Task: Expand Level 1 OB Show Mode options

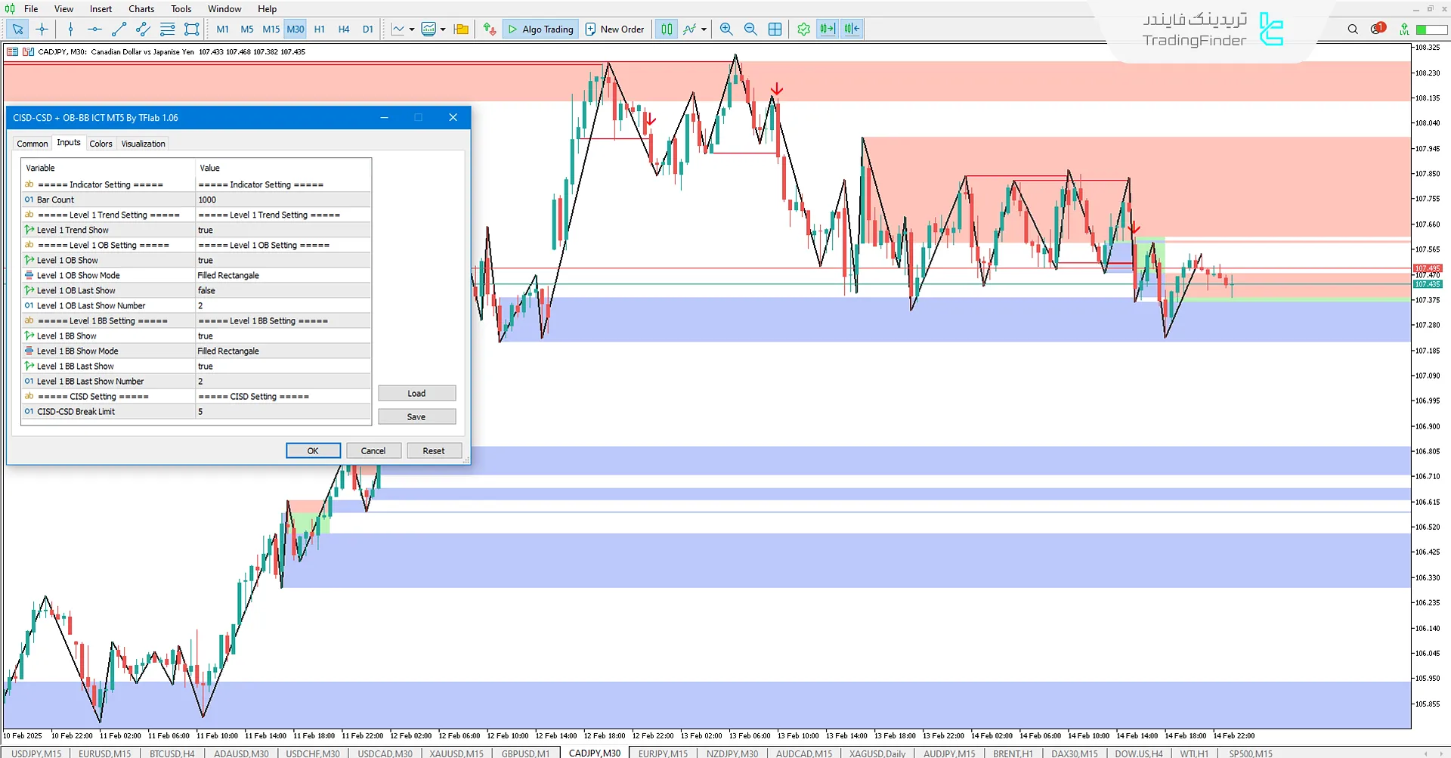Action: (x=283, y=276)
